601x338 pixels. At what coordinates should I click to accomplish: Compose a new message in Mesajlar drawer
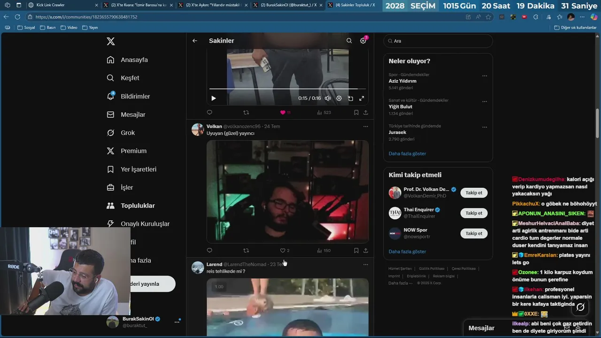[567, 328]
